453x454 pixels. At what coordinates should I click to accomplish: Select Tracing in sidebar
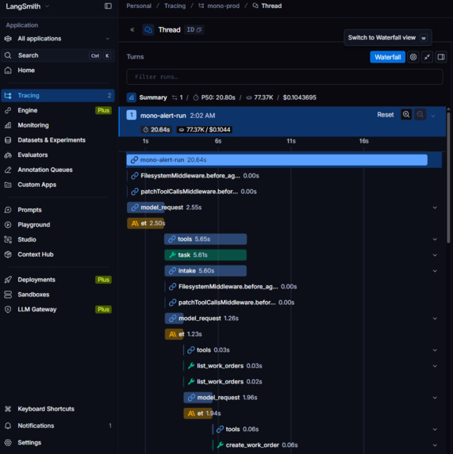[x=57, y=96]
